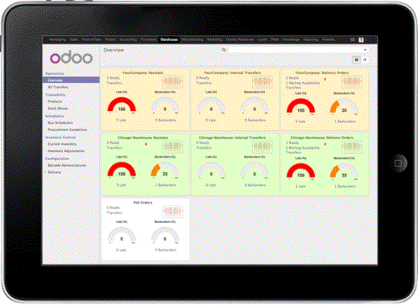Open the Human Resources top menu
418x305 pixels.
240,40
